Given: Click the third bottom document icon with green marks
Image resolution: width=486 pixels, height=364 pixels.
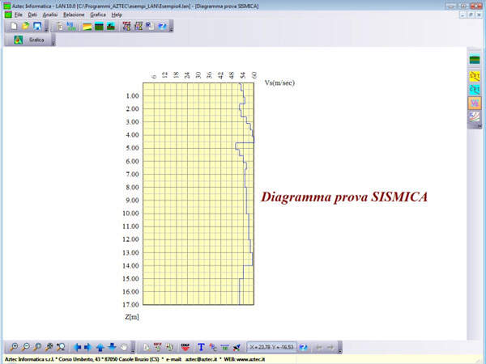Looking at the screenshot, I should pos(169,347).
